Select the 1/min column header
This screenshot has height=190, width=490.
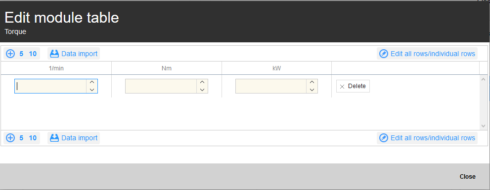[56, 68]
